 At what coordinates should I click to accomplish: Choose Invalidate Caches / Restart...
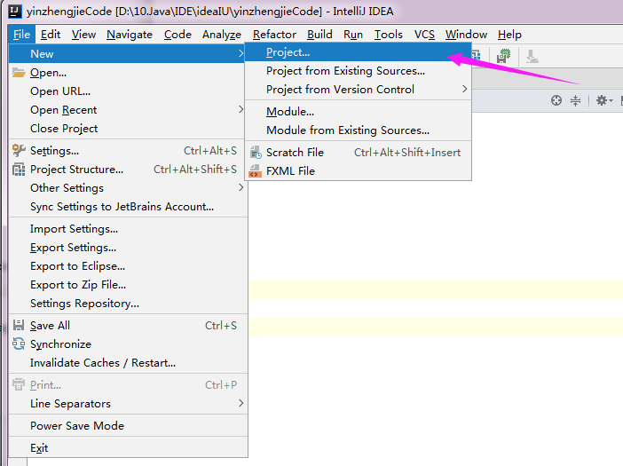pos(128,363)
